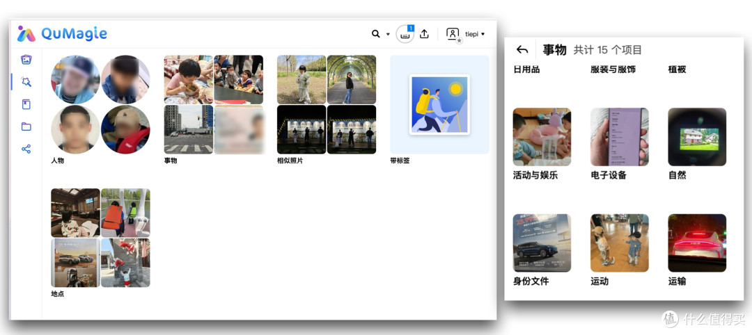Screen dimensions: 752x335
Task: Open the 事物 album collage
Action: tap(214, 104)
